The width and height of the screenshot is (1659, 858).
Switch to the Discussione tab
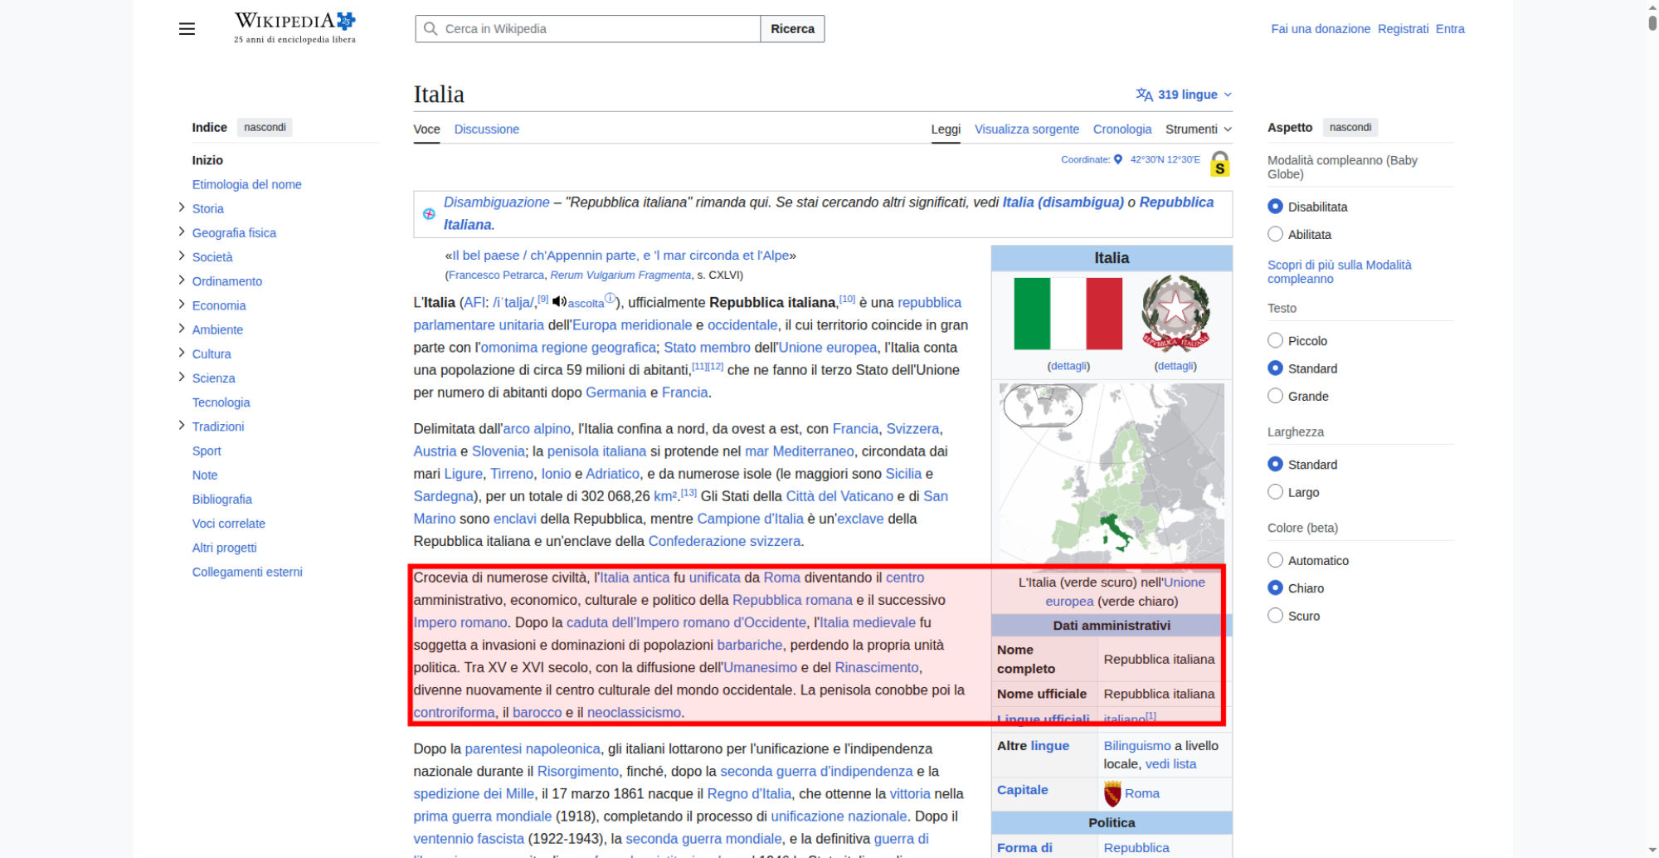pos(486,129)
